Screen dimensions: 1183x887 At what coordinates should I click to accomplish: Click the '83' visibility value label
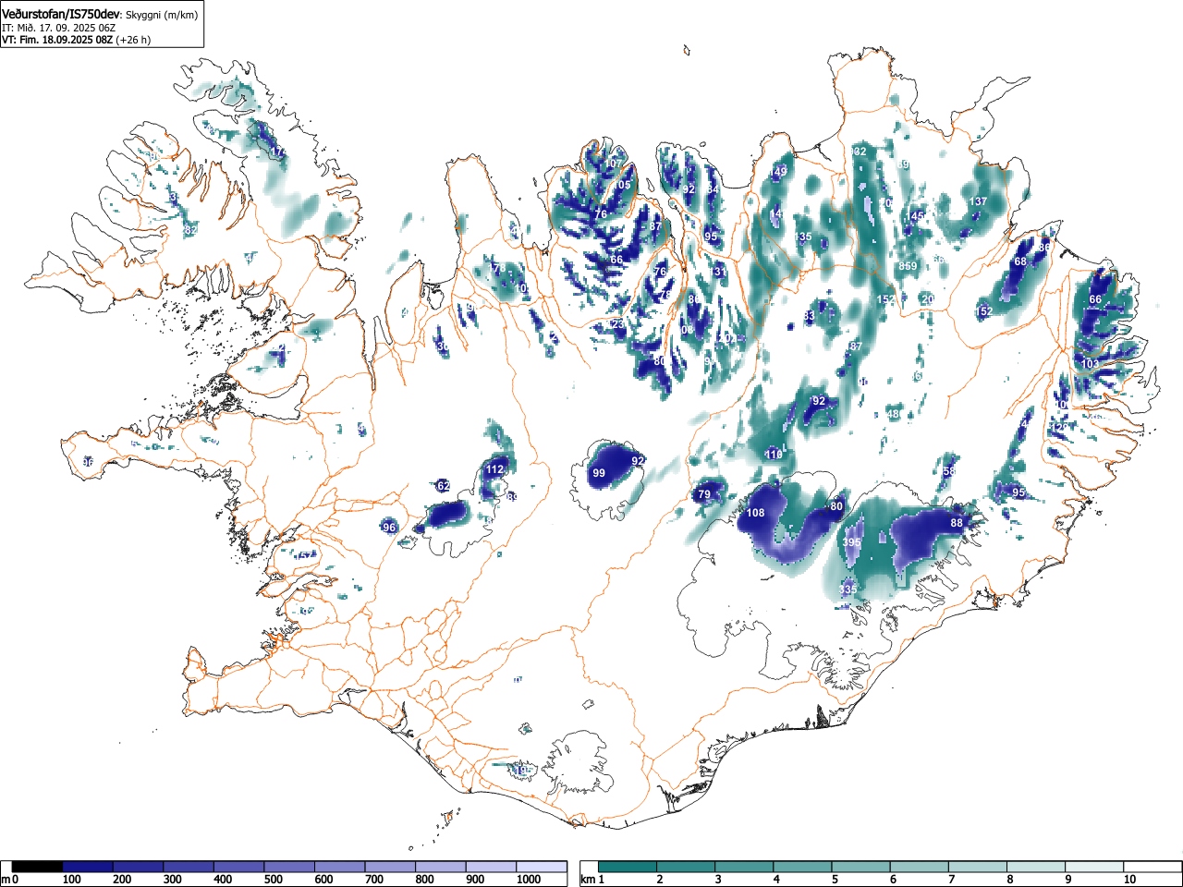810,316
